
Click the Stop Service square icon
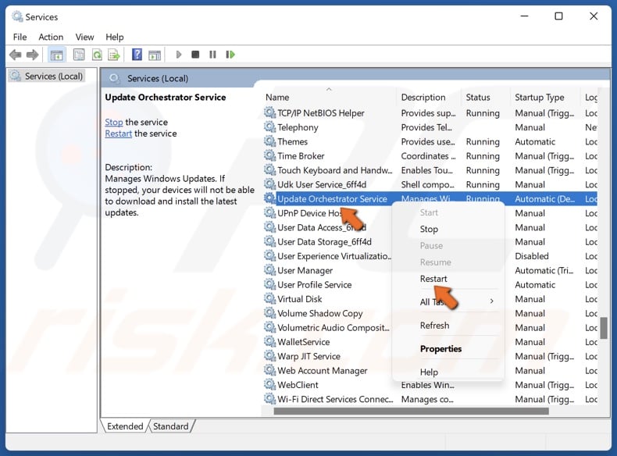tap(195, 55)
